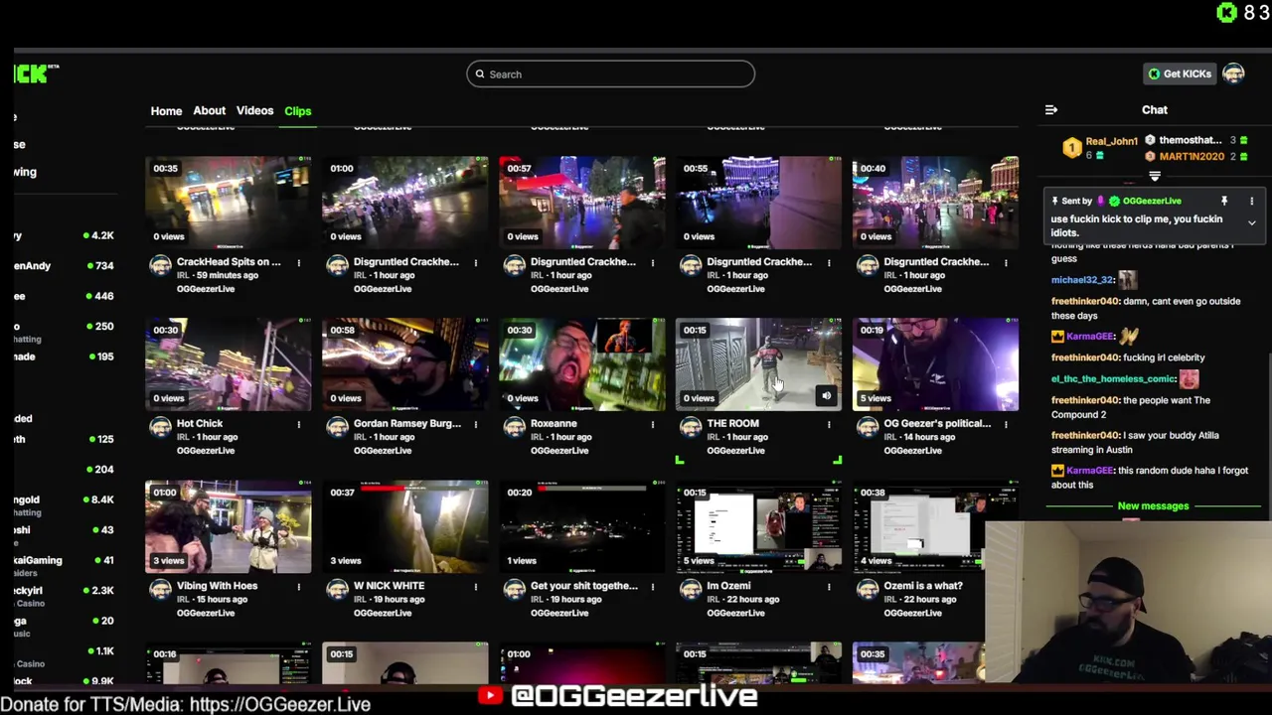Open options menu for Vibing With Hoes clip

[x=298, y=586]
